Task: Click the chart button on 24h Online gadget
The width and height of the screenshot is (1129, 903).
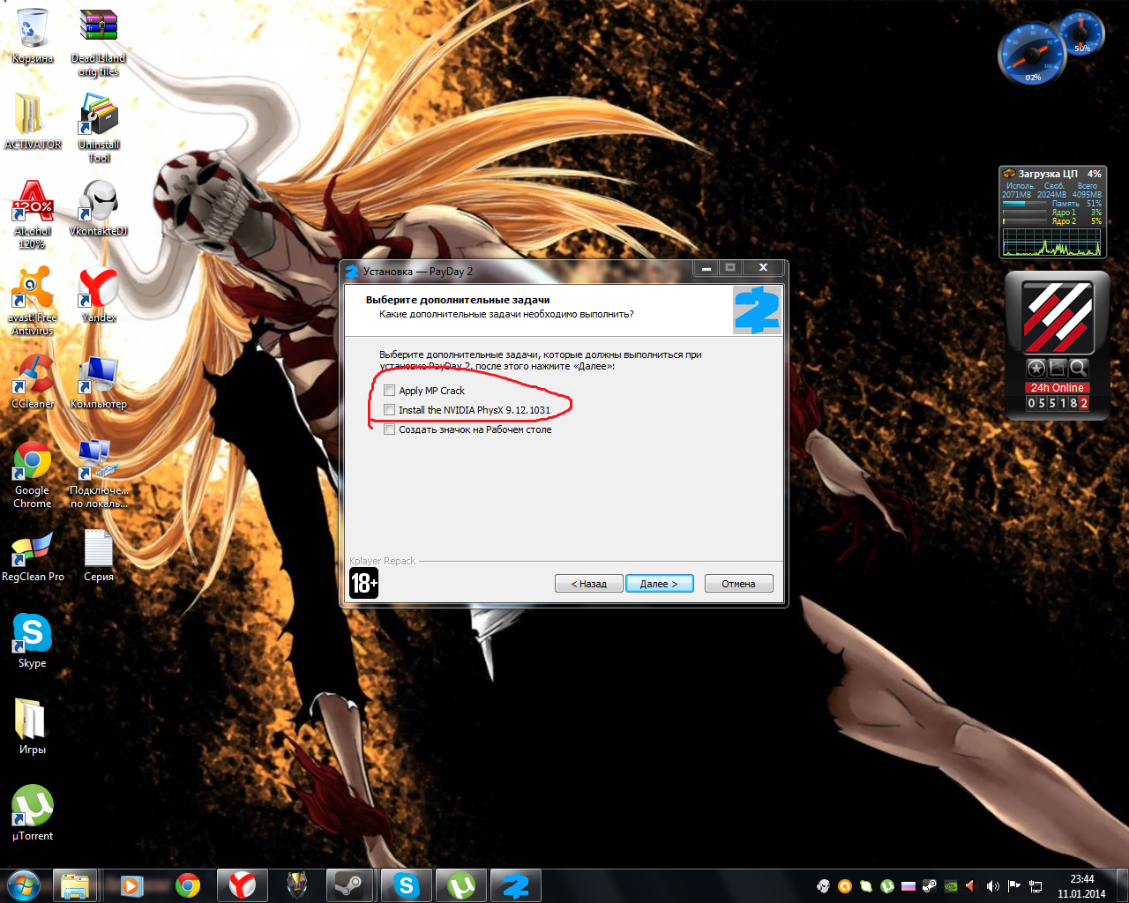Action: pyautogui.click(x=1057, y=369)
